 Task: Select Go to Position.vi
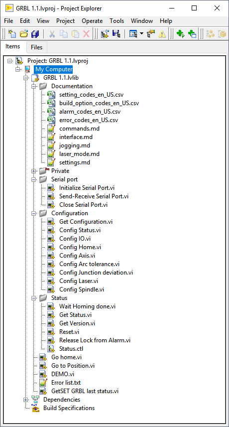click(x=73, y=365)
